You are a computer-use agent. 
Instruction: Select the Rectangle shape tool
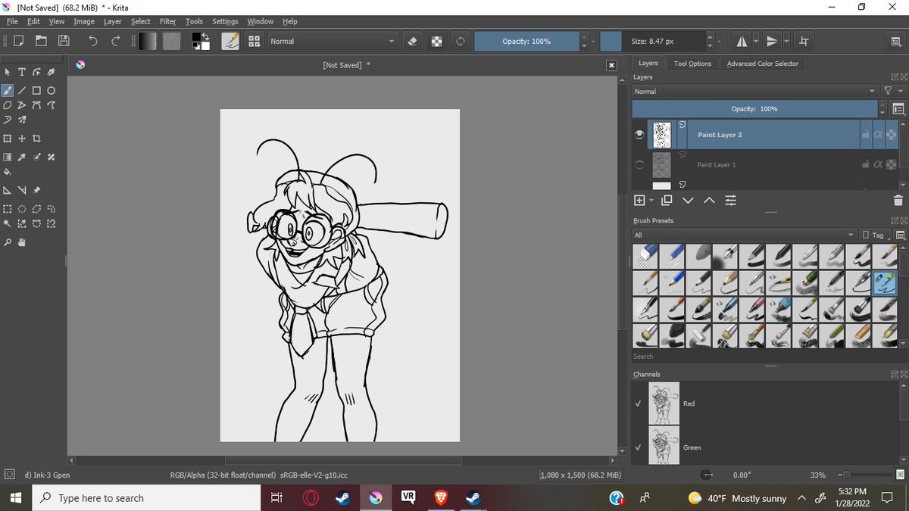pyautogui.click(x=36, y=90)
